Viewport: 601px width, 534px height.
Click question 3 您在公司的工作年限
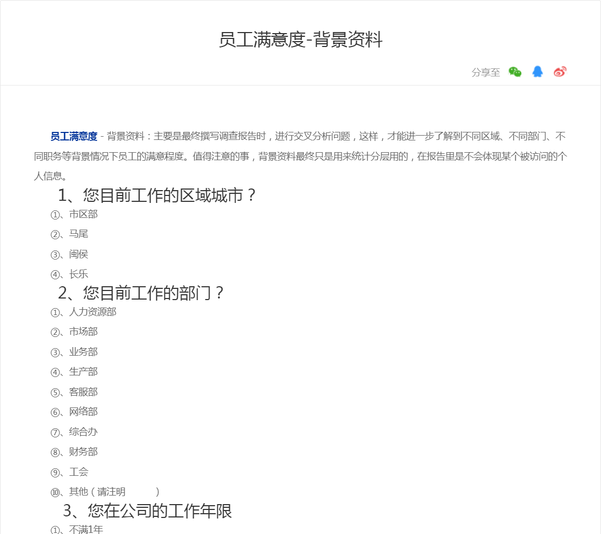pyautogui.click(x=147, y=511)
